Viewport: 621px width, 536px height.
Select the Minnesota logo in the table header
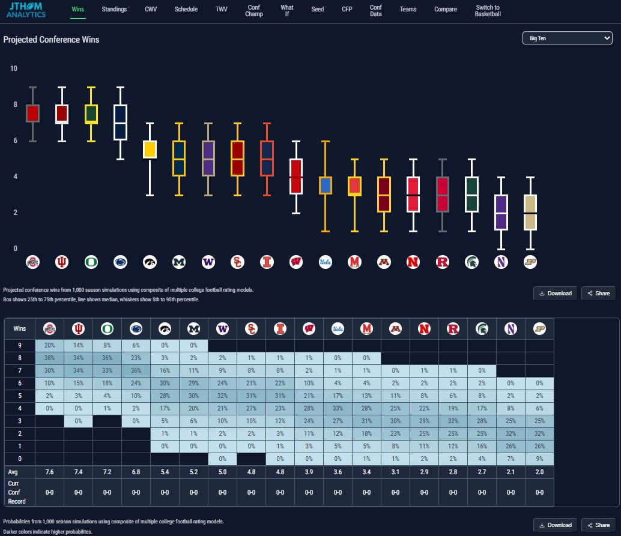point(395,328)
